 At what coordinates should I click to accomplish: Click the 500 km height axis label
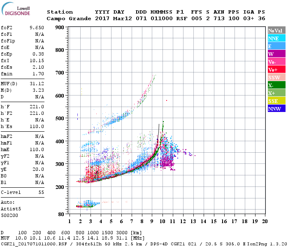[60, 119]
